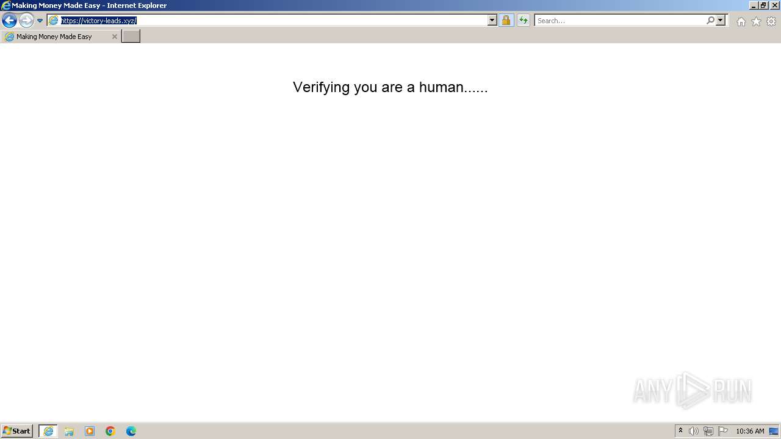Click the 10:36 AM clock
The height and width of the screenshot is (439, 781).
750,431
